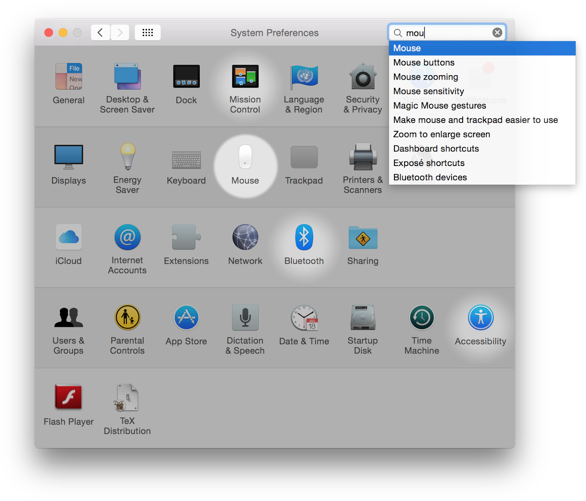Click the magnifying glass in search field
586x501 pixels.
(398, 33)
